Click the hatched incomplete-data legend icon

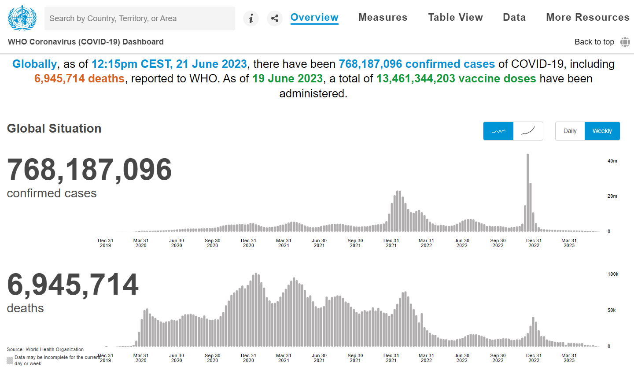click(x=10, y=360)
